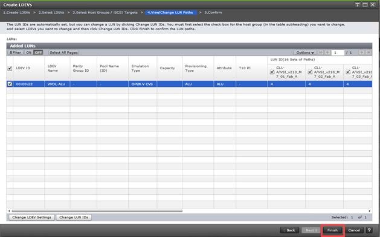Go to step 3.Select Host Groups / iSCSI Targets
The height and width of the screenshot is (237, 380).
105,12
